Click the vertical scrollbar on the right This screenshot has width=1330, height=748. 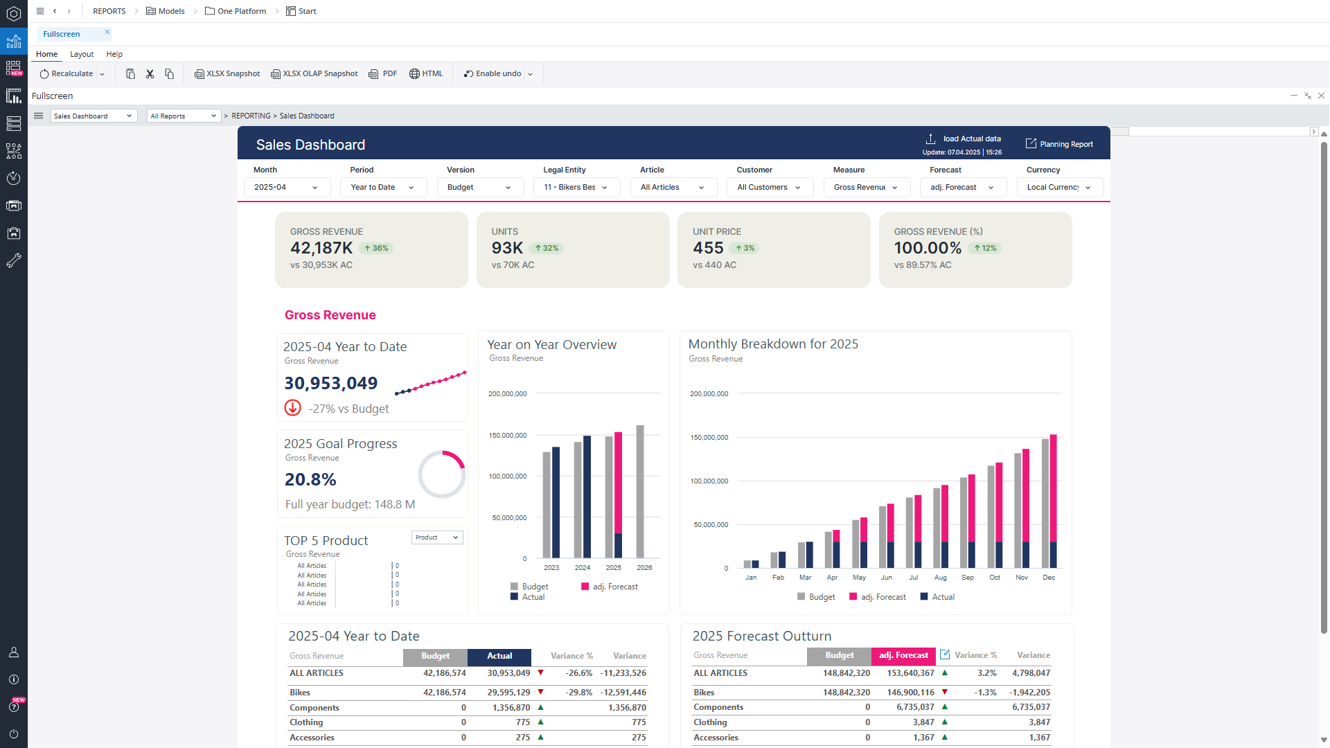[x=1323, y=388]
